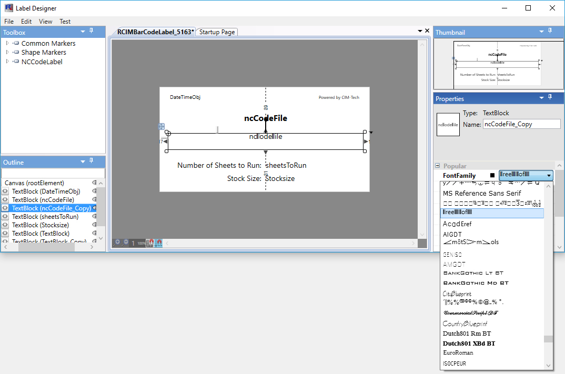Screen dimensions: 565x374
Task: Select sheetsToRun text on the label canvas
Action: pos(286,165)
